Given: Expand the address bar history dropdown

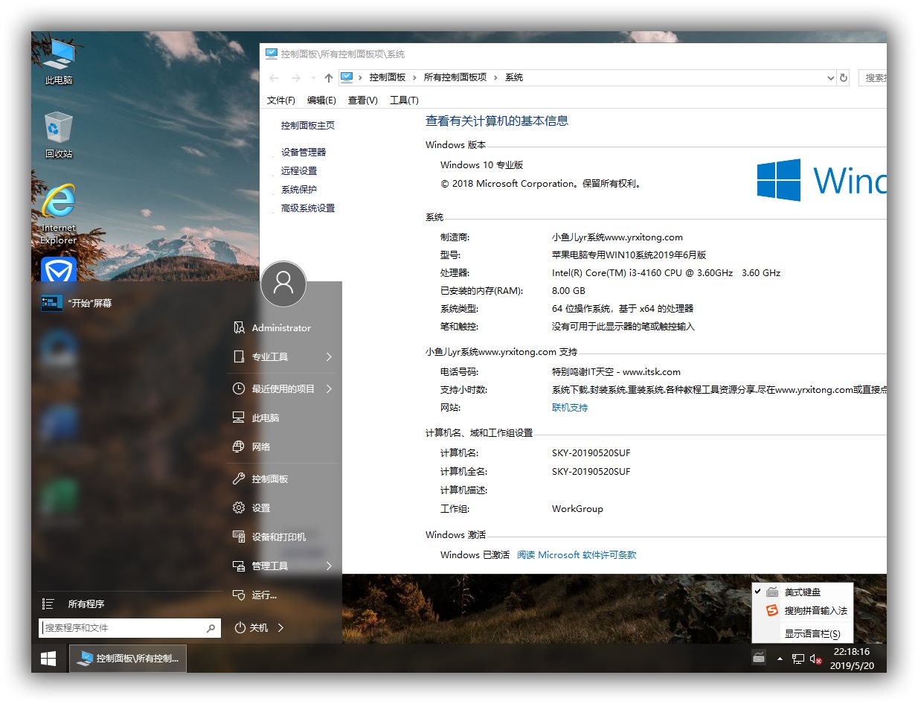Looking at the screenshot, I should 831,77.
